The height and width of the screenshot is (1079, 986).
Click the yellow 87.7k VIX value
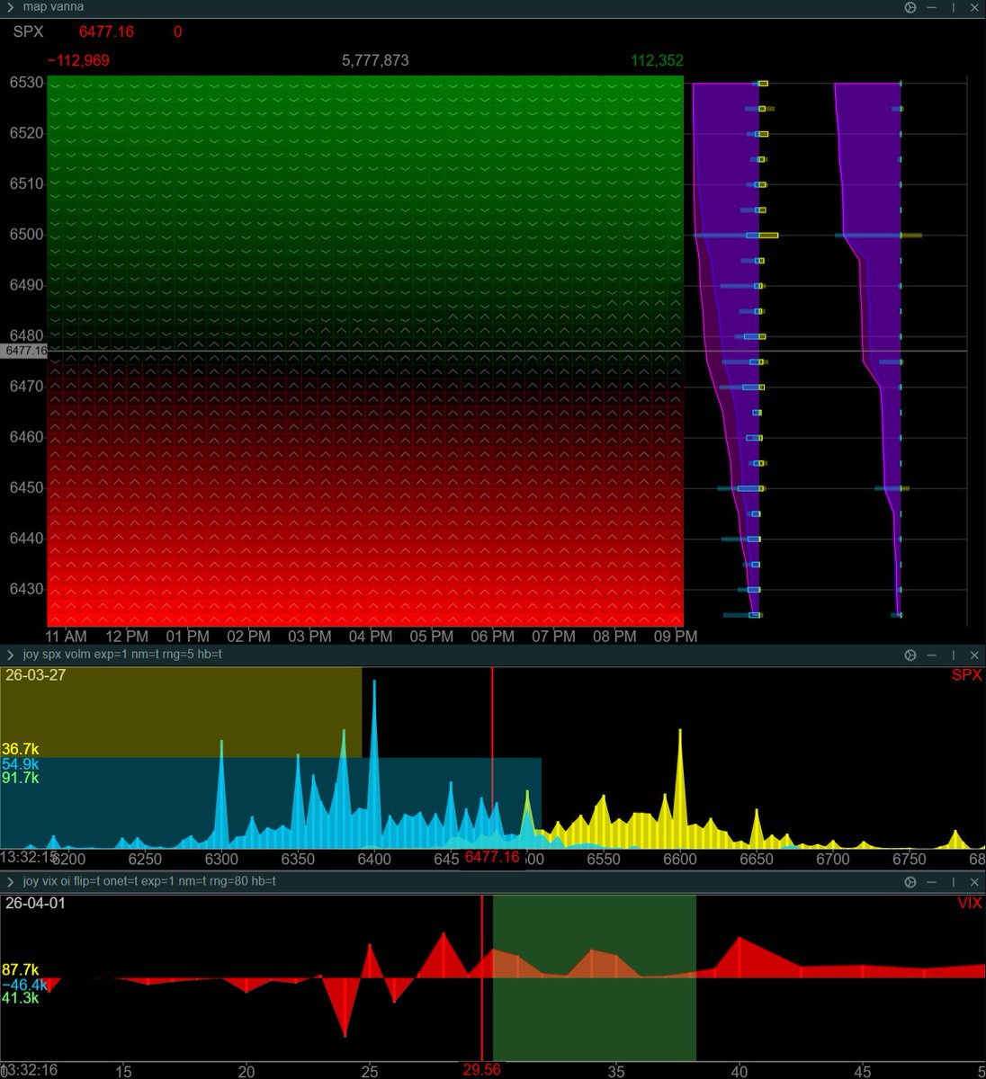(x=20, y=969)
